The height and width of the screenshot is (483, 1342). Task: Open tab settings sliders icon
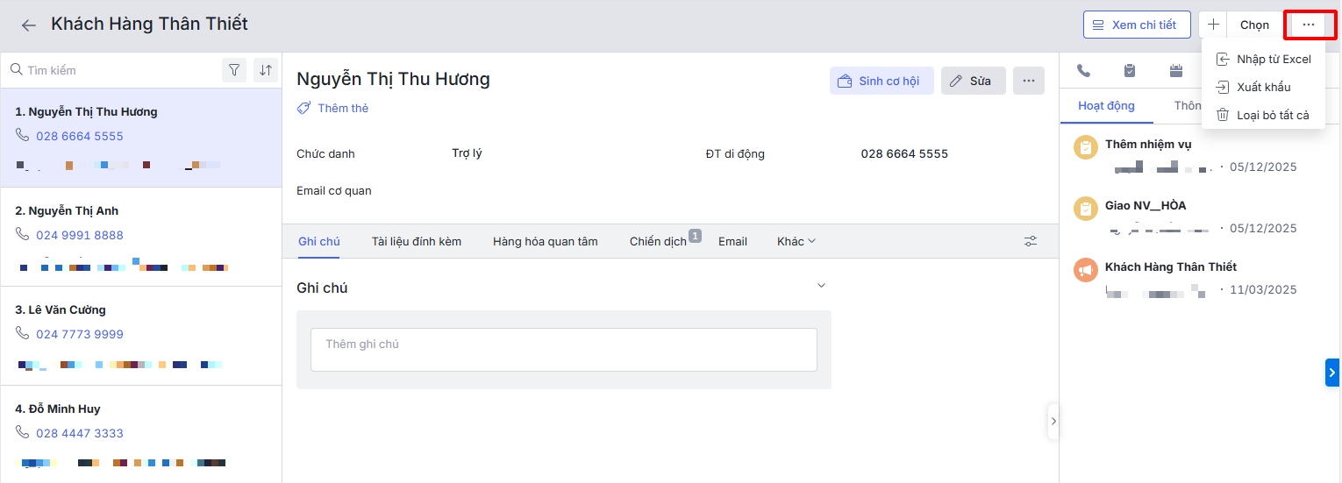[1031, 241]
